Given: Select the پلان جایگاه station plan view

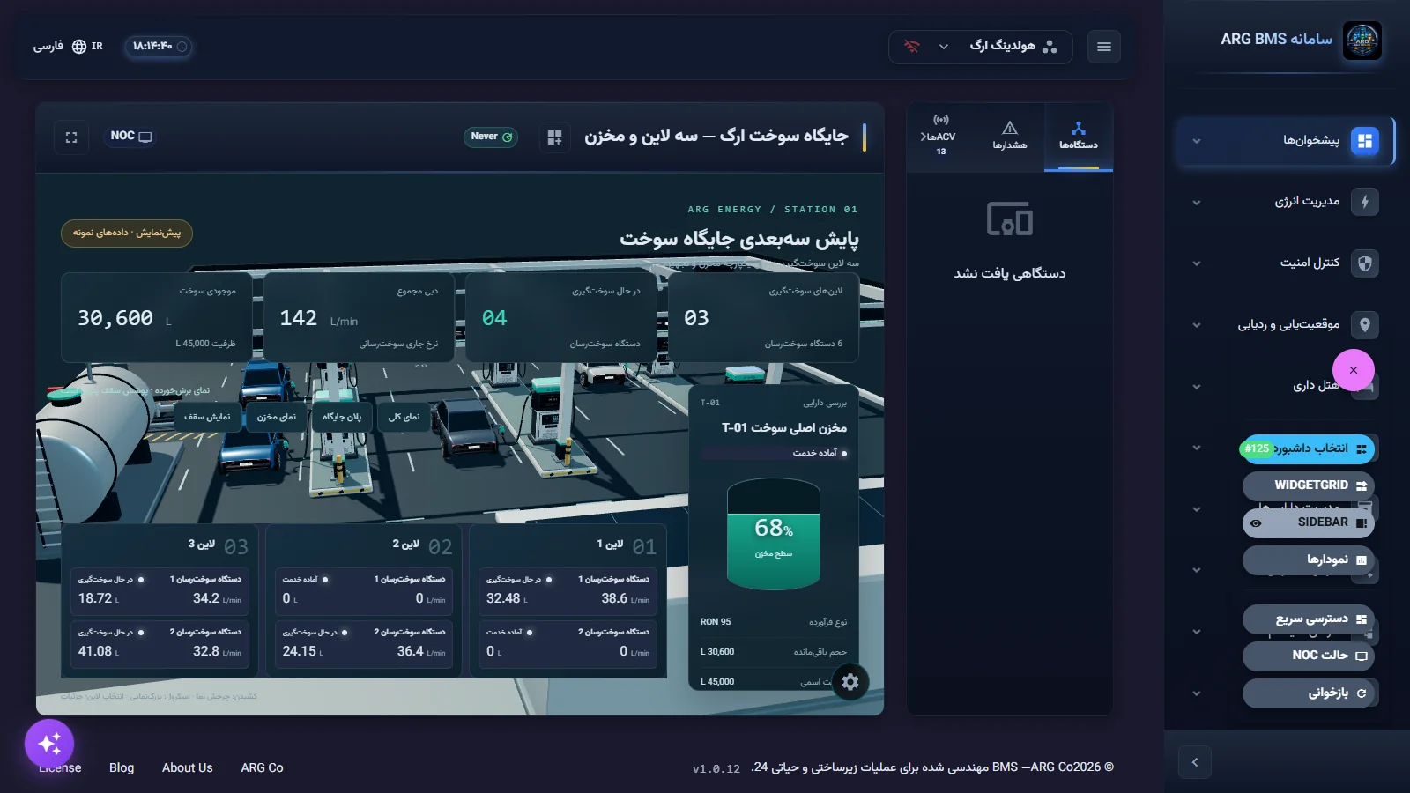Looking at the screenshot, I should click(x=342, y=417).
